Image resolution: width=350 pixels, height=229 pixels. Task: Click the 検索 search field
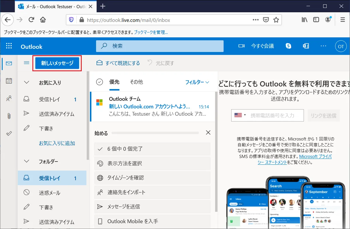(160, 46)
